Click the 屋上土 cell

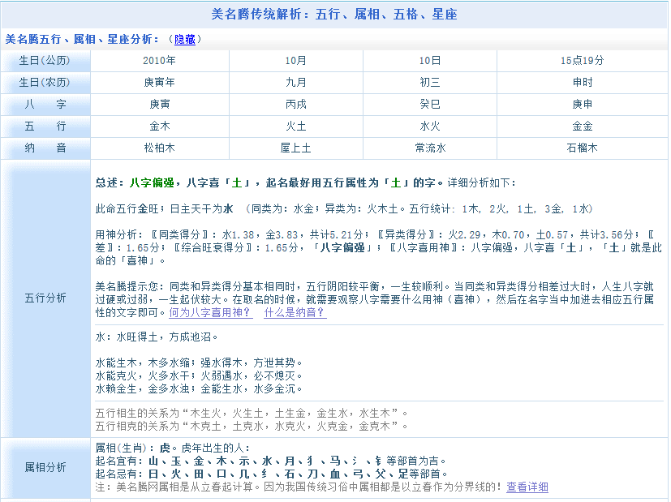point(296,148)
